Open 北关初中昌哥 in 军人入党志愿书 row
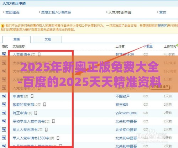Image resolution: width=178 pixels, height=148 pixels. 126,129
